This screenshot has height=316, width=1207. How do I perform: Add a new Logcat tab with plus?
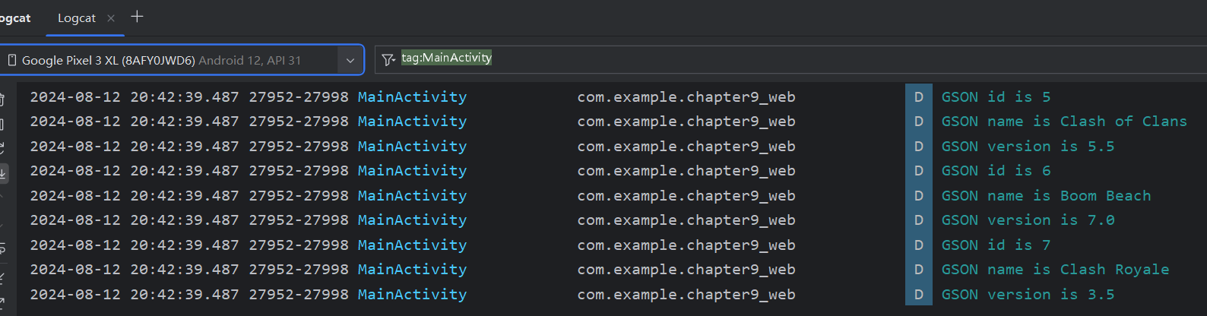pos(137,17)
